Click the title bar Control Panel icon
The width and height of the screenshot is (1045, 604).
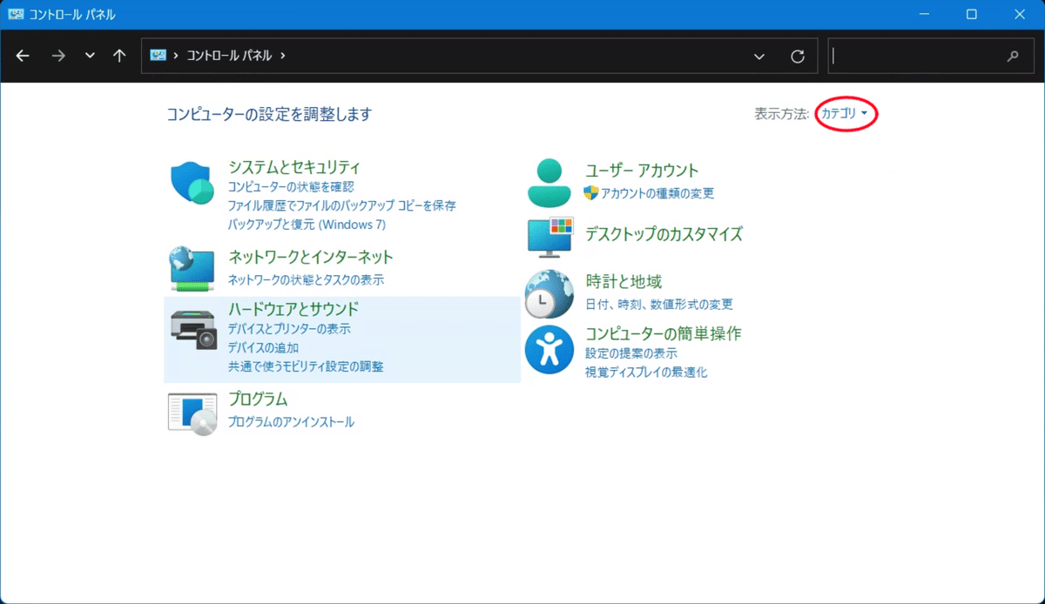point(16,15)
